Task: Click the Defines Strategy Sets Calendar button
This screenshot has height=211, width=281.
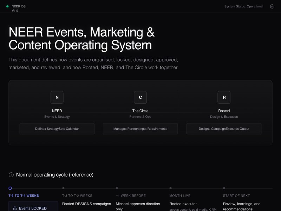Action: point(57,129)
